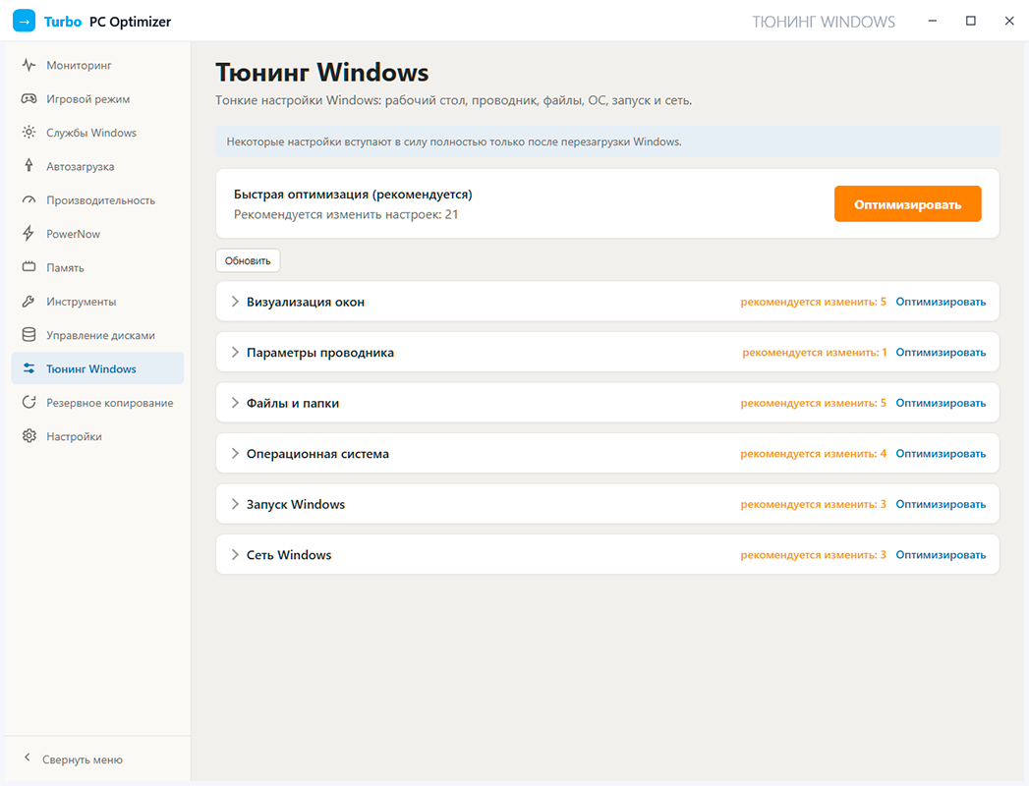
Task: Open the Игровой режим section
Action: (97, 98)
